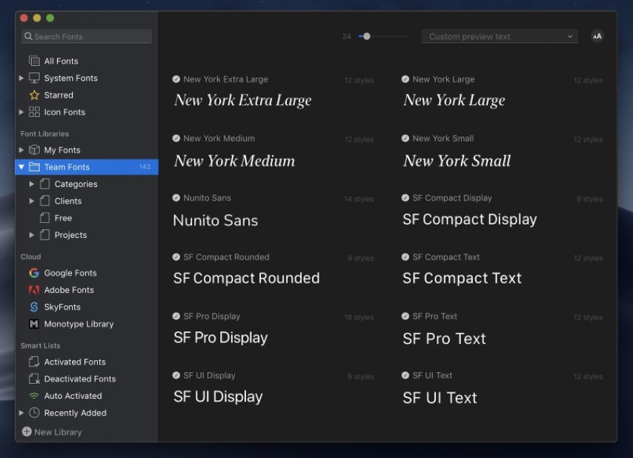The image size is (633, 458).
Task: Expand the Projects folder
Action: coord(32,235)
